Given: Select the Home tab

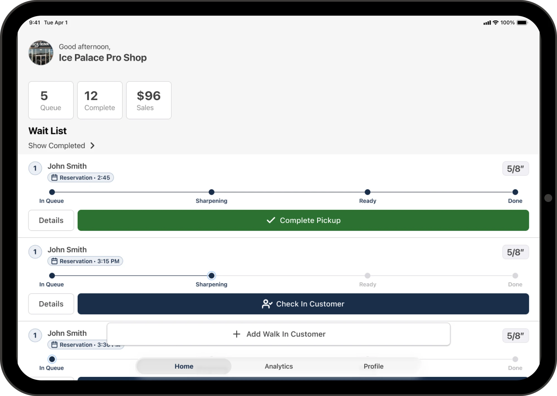Looking at the screenshot, I should pos(184,366).
